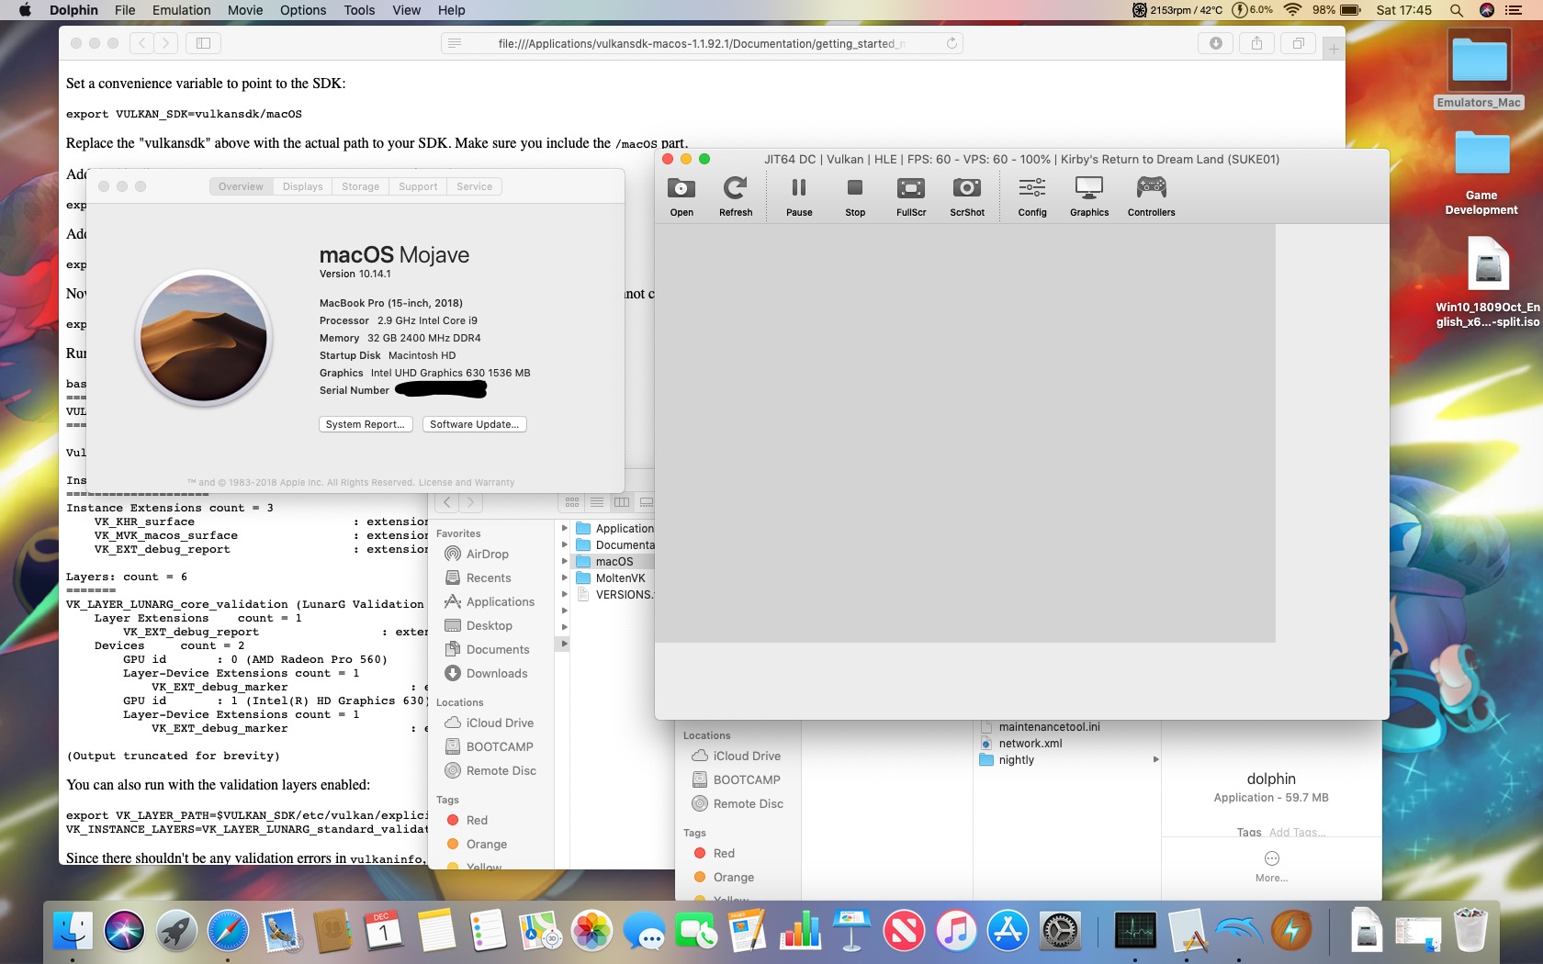The image size is (1543, 964).
Task: Expand the Application folder disclosure triangle
Action: [x=564, y=529]
